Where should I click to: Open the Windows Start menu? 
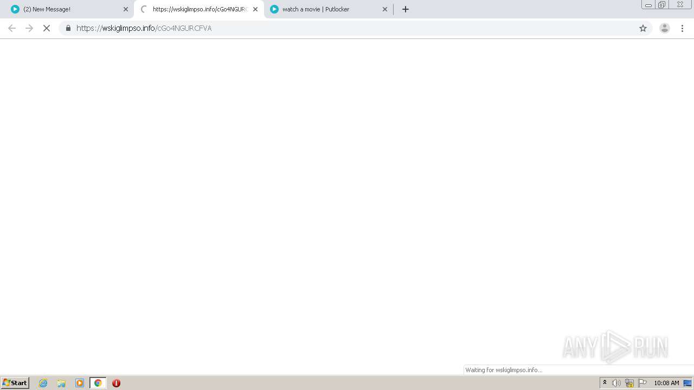pyautogui.click(x=15, y=383)
